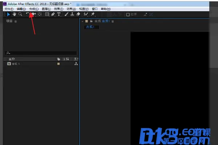Toggle the lock icon on 合成 viewer tab
This screenshot has width=218, height=145.
pyautogui.click(x=91, y=21)
